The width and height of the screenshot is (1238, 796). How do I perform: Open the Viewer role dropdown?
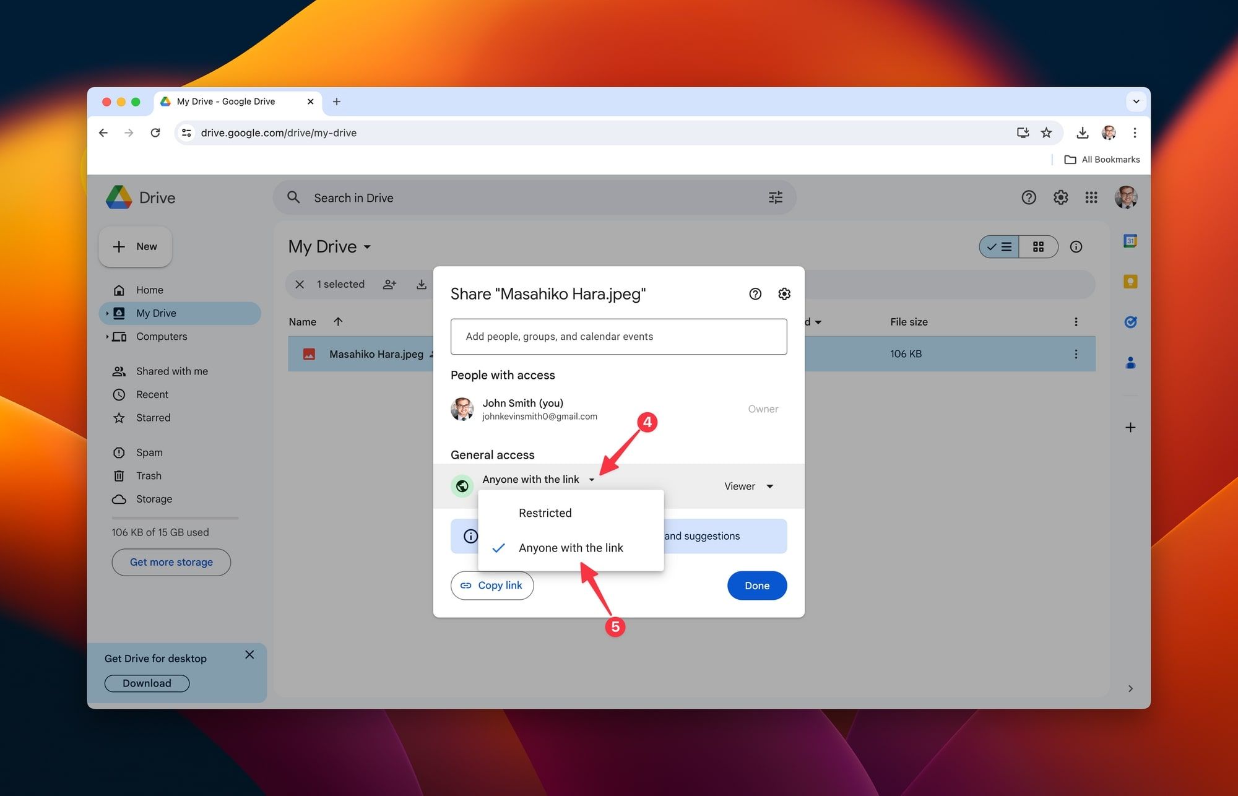(749, 487)
